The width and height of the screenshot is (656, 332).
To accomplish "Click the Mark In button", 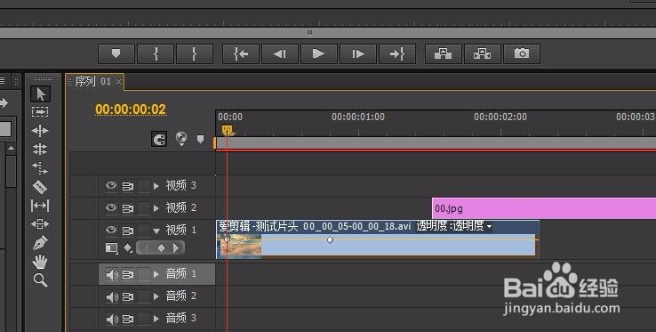I will [x=156, y=53].
